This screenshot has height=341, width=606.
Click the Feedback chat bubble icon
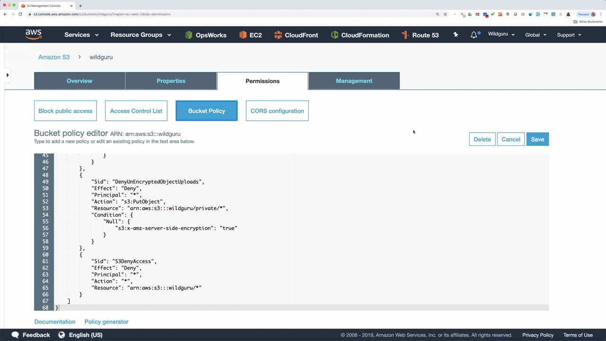click(15, 335)
